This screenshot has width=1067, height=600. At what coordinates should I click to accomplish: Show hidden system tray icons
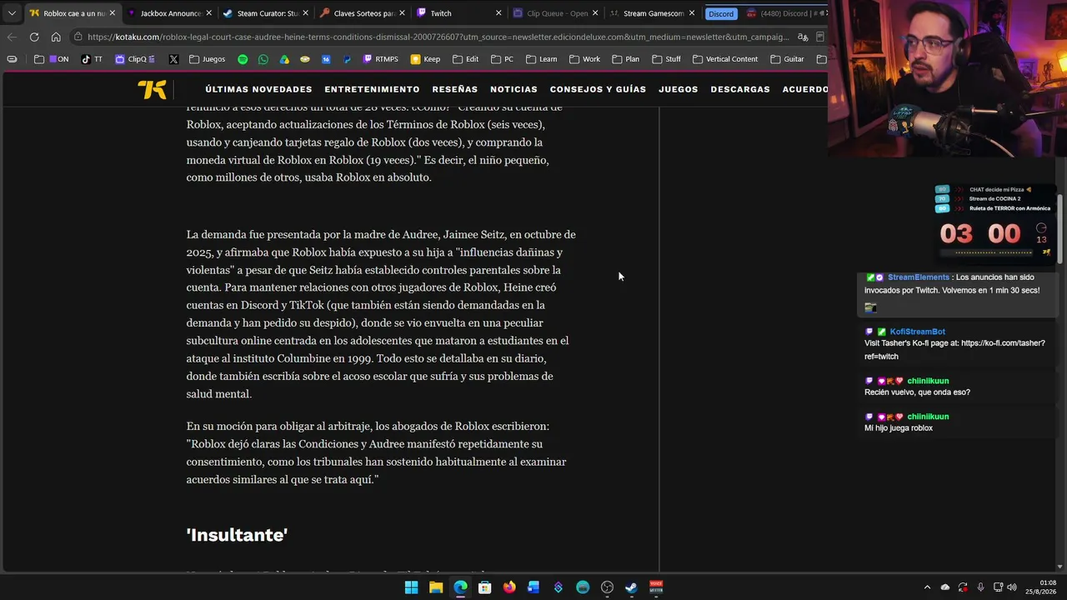927,587
